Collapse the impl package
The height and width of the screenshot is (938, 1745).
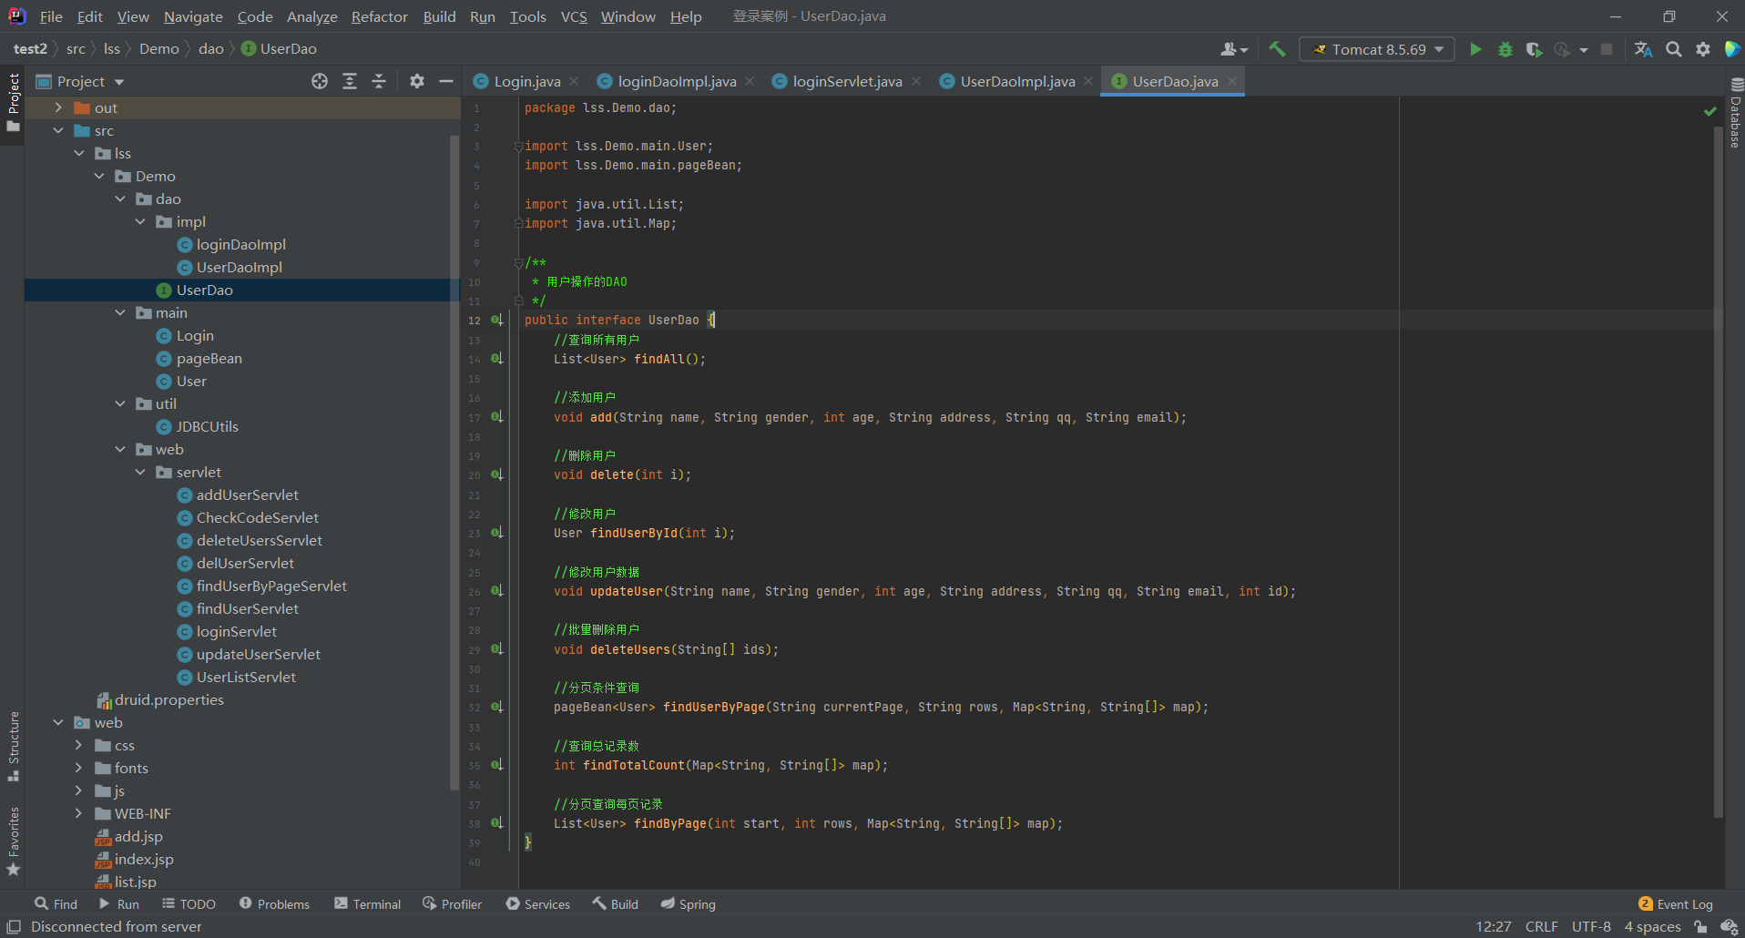(140, 221)
